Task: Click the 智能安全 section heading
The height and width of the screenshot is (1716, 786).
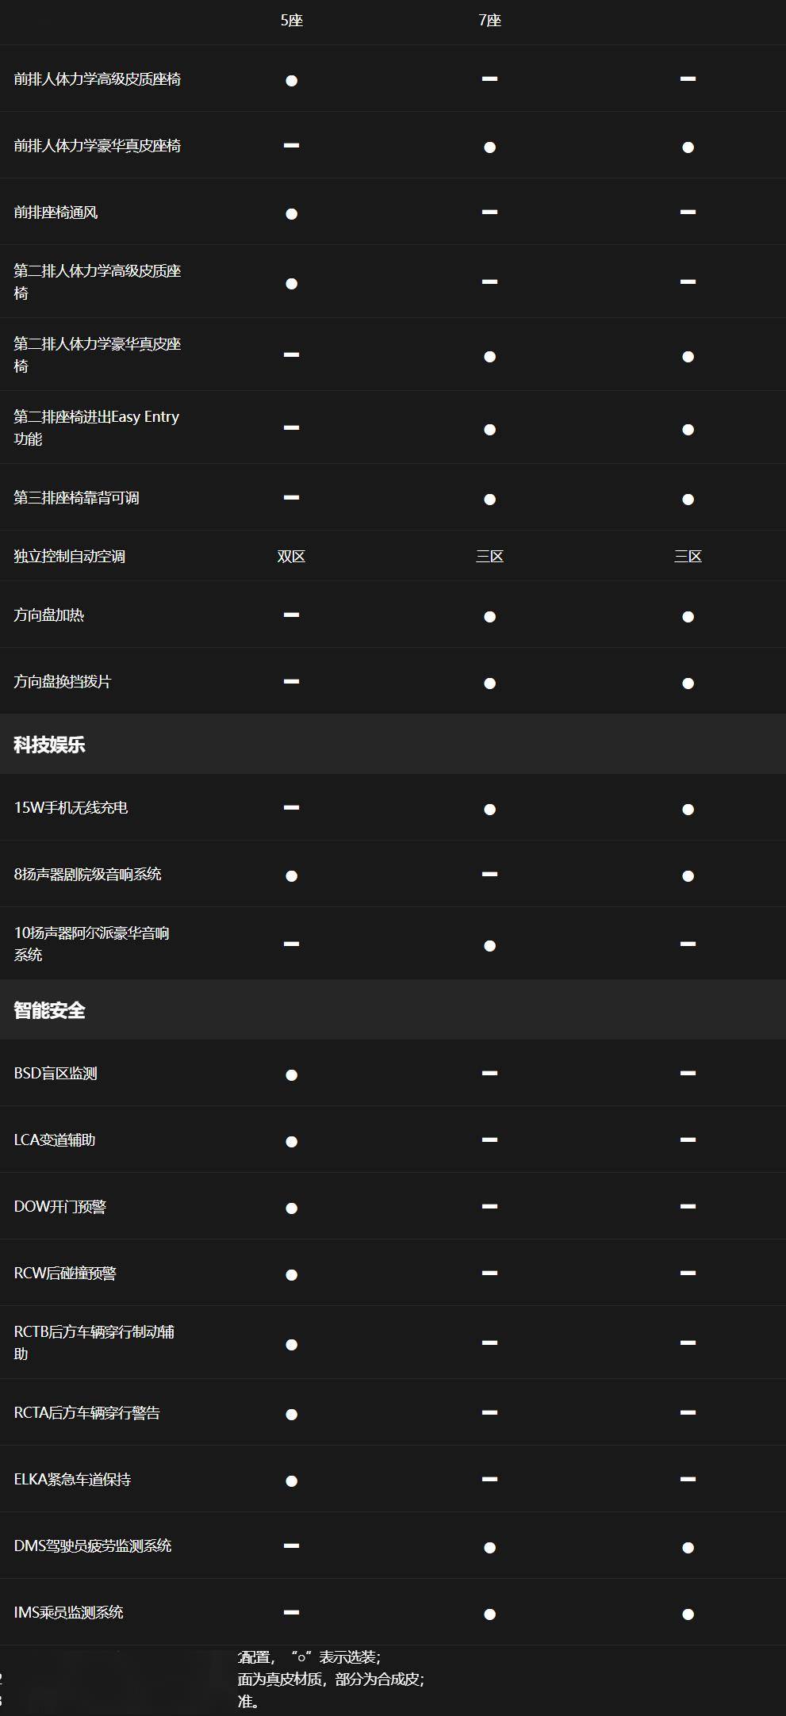Action: [x=49, y=1010]
